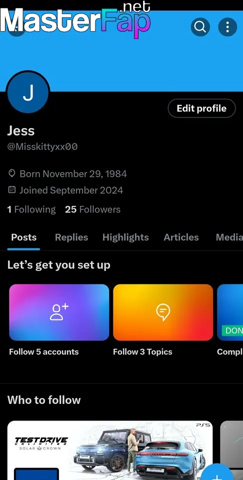This screenshot has width=243, height=480.
Task: Open the Follow 5 accounts card
Action: (x=59, y=320)
